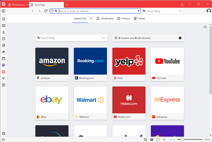The width and height of the screenshot is (212, 142).
Task: Open Start Page customization gear
Action: 205,27
